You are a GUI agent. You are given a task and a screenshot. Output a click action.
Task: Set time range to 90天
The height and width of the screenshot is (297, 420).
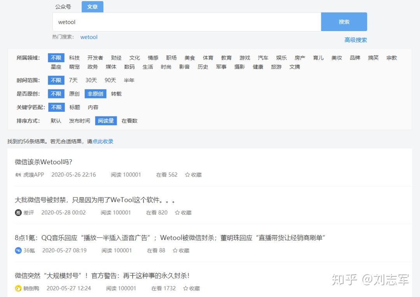pyautogui.click(x=110, y=80)
